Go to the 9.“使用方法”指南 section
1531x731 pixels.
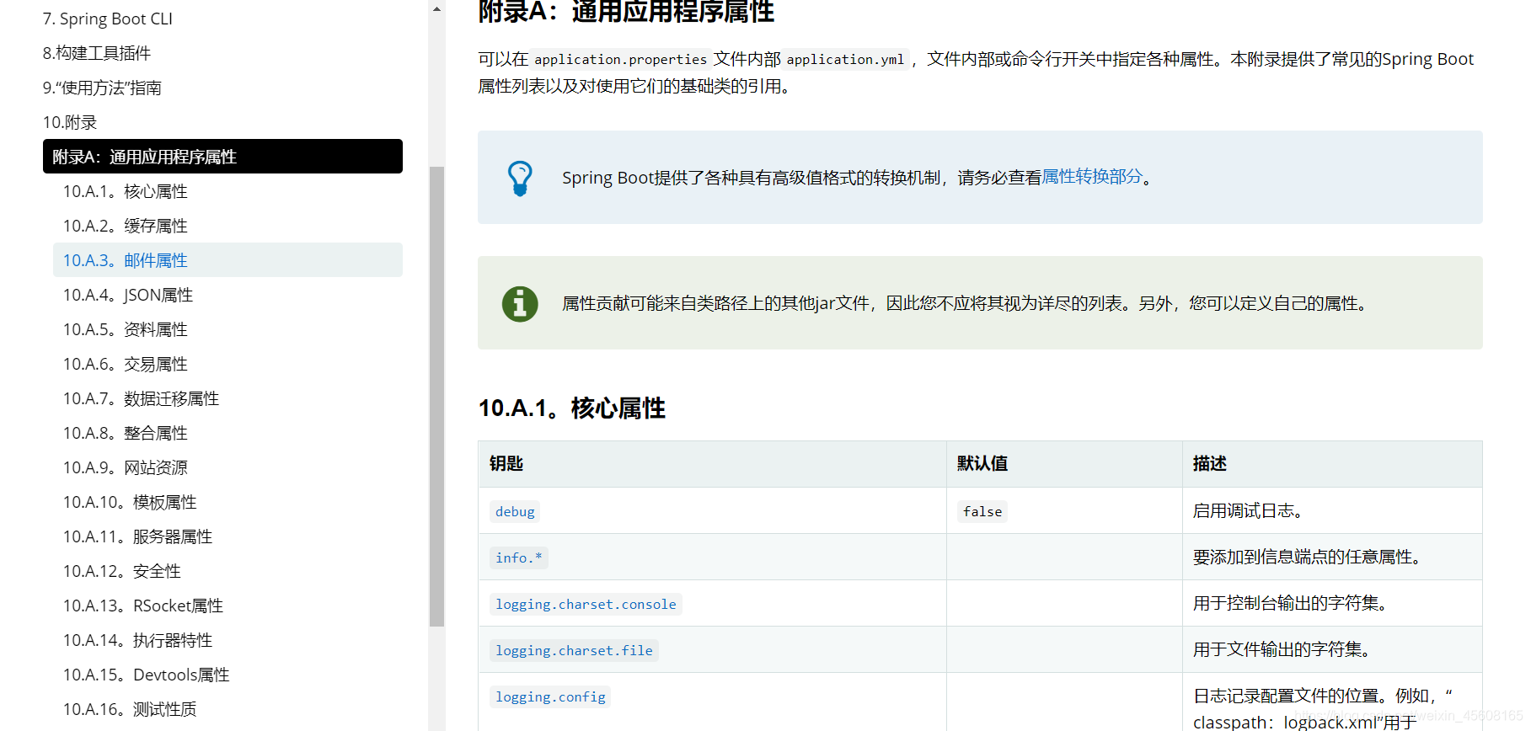[102, 88]
